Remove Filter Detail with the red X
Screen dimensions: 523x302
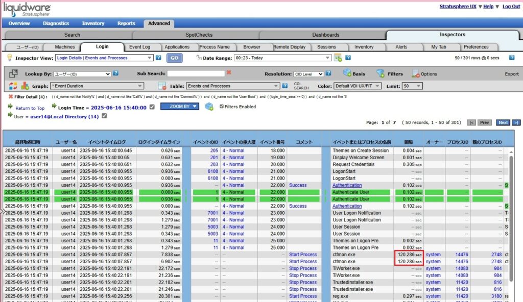[11, 96]
